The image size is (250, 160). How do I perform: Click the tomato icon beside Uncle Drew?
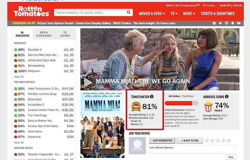click(16, 132)
